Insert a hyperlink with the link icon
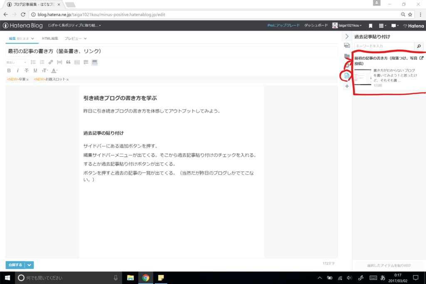This screenshot has height=284, width=426. pyautogui.click(x=50, y=62)
